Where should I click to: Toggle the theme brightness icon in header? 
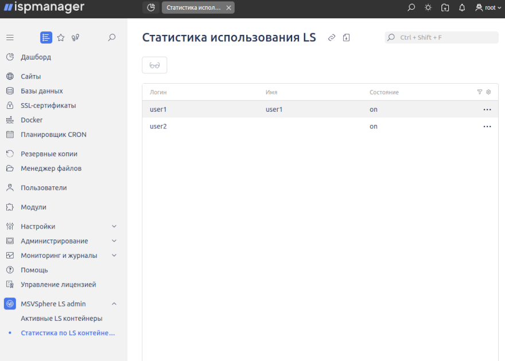coord(428,7)
